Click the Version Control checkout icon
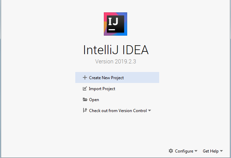 tap(85, 110)
